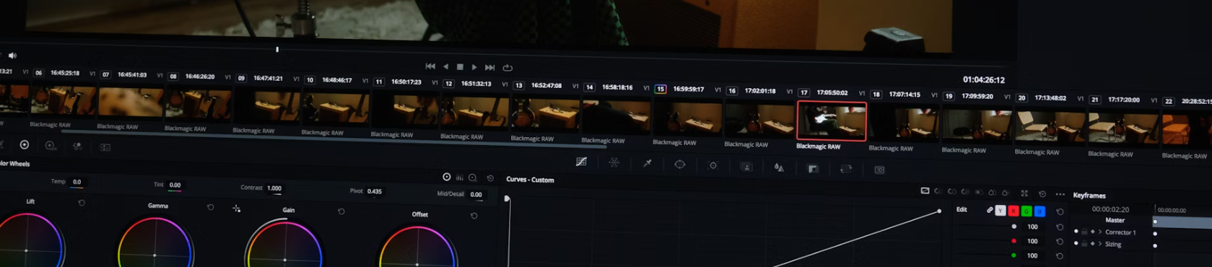Click the Mid/Detail value field
This screenshot has height=267, width=1212.
(476, 194)
